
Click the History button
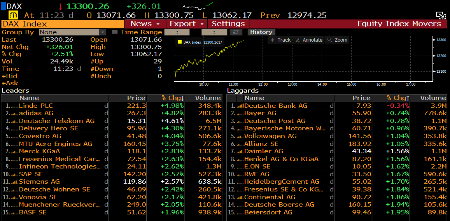[261, 32]
